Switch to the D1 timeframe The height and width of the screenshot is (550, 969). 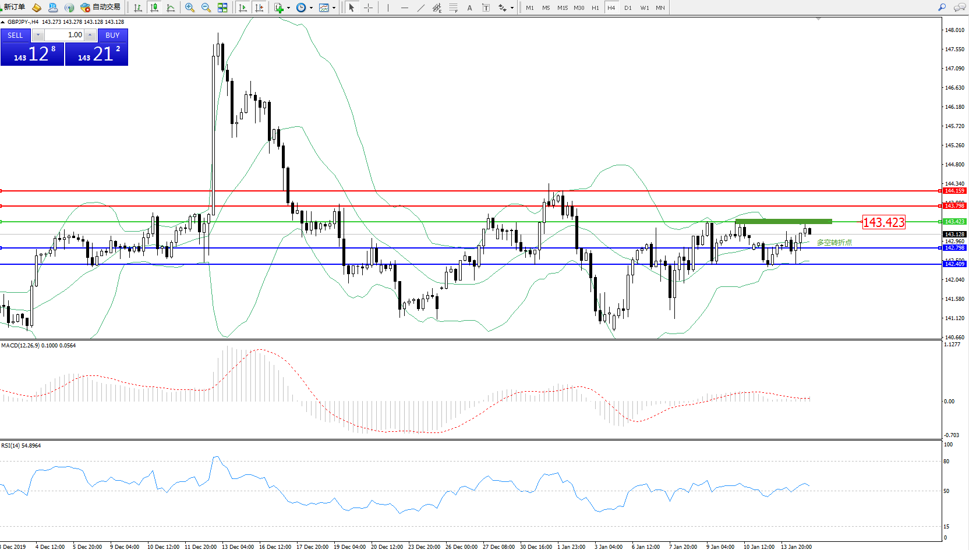[627, 8]
